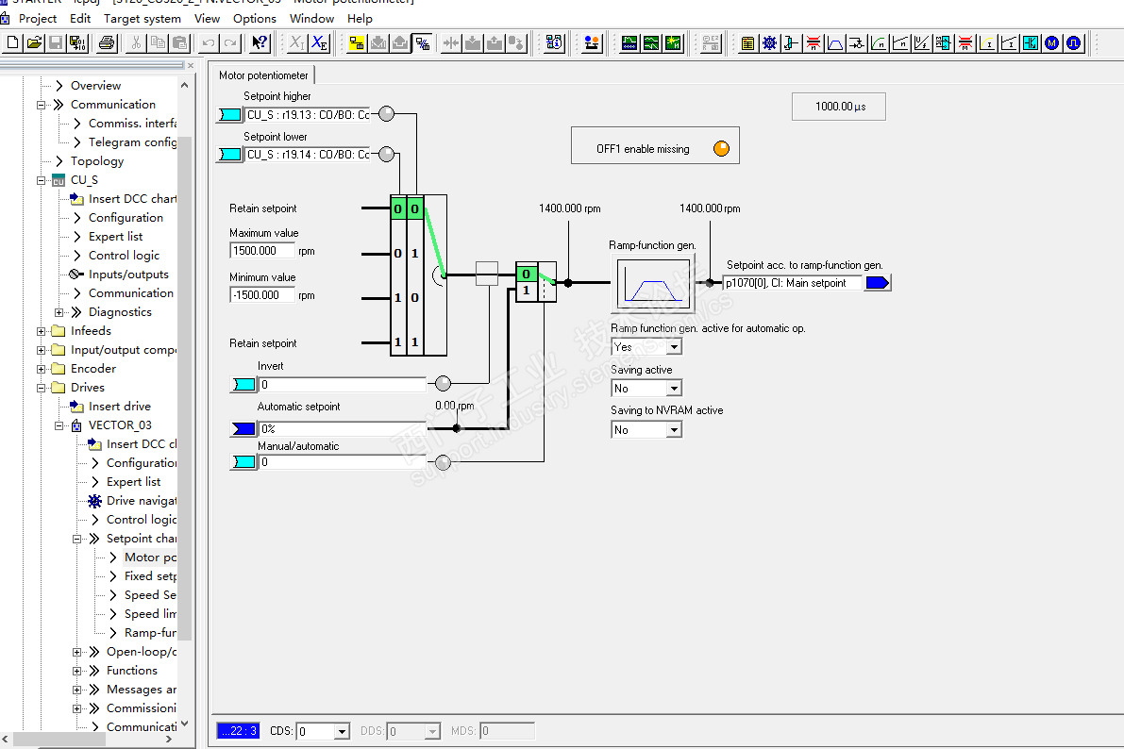Select Speed limitation item in project tree
This screenshot has width=1124, height=749.
(x=149, y=613)
